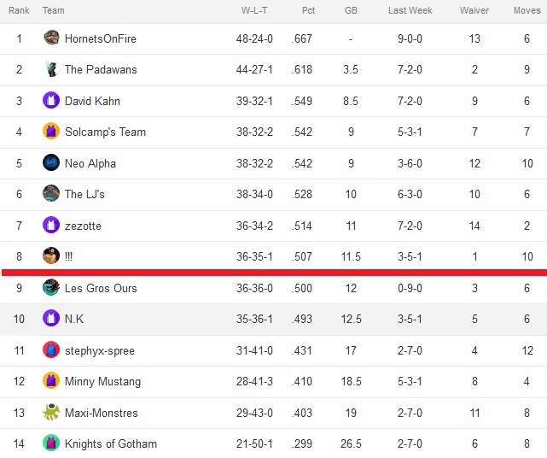
Task: Open the !!! team name link
Action: coord(69,257)
